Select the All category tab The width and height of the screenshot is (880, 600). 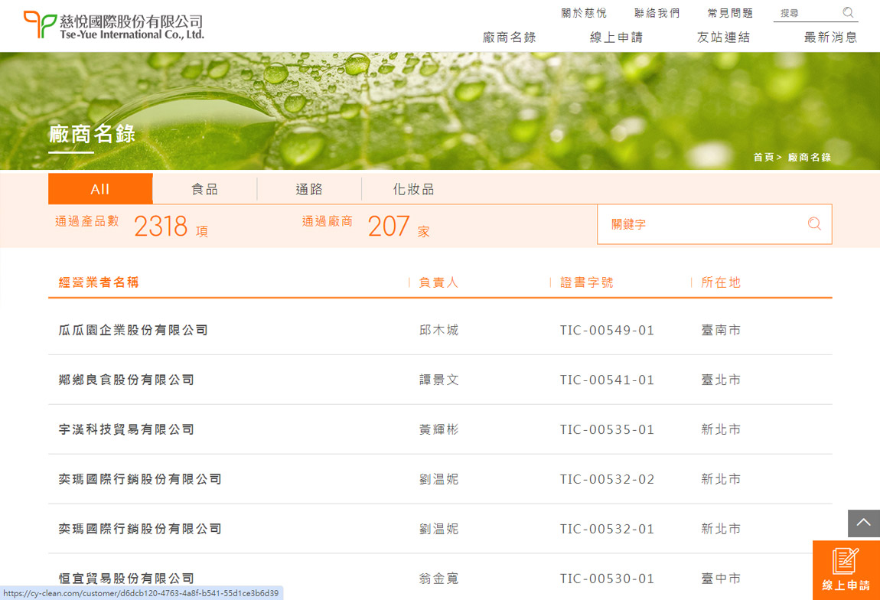click(100, 189)
